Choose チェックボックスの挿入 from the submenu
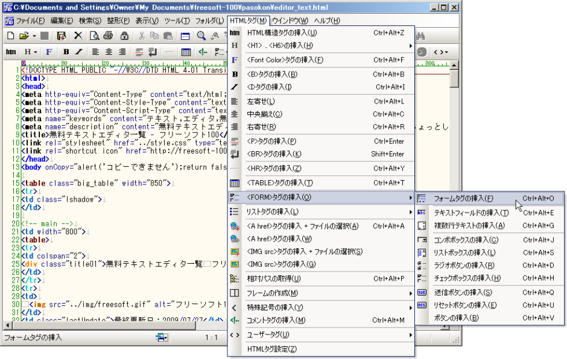Screen dimensions: 567x359 (x=467, y=278)
